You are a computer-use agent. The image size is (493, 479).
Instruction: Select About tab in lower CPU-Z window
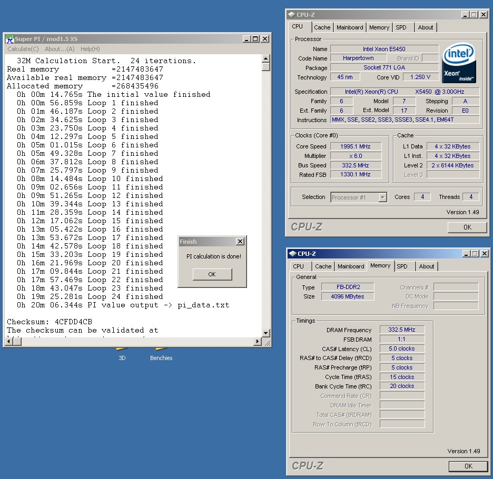coord(427,266)
